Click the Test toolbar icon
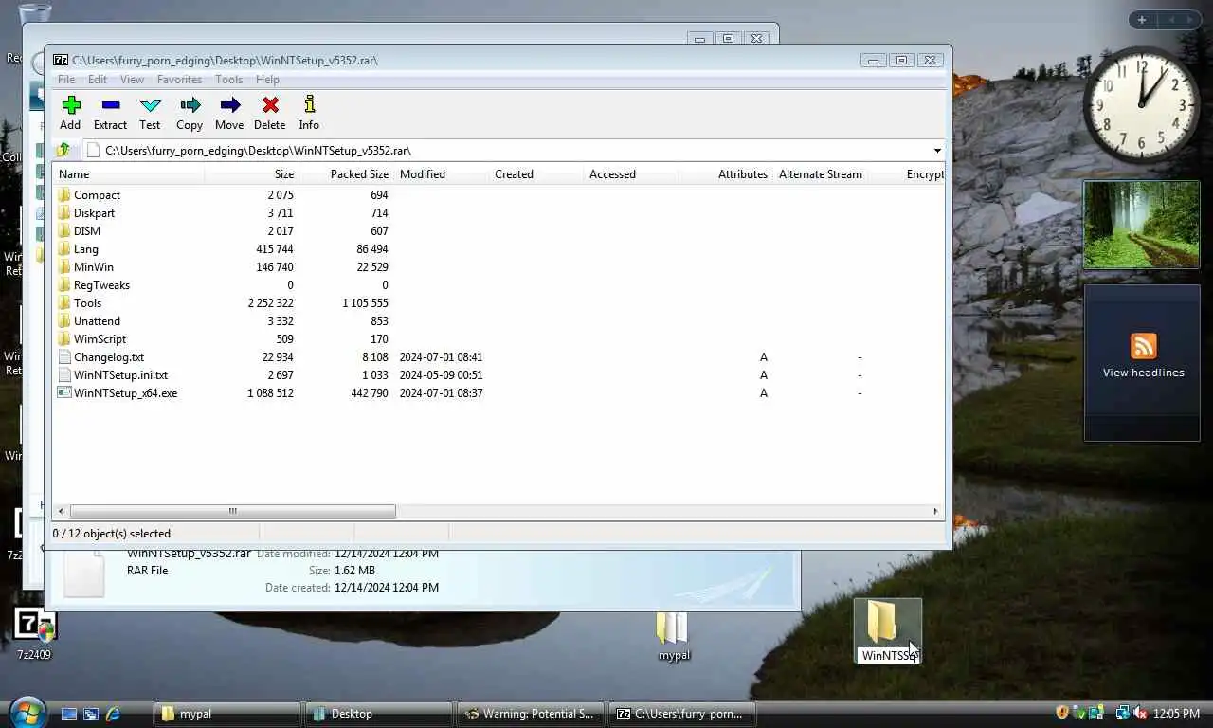The image size is (1213, 728). [x=150, y=105]
